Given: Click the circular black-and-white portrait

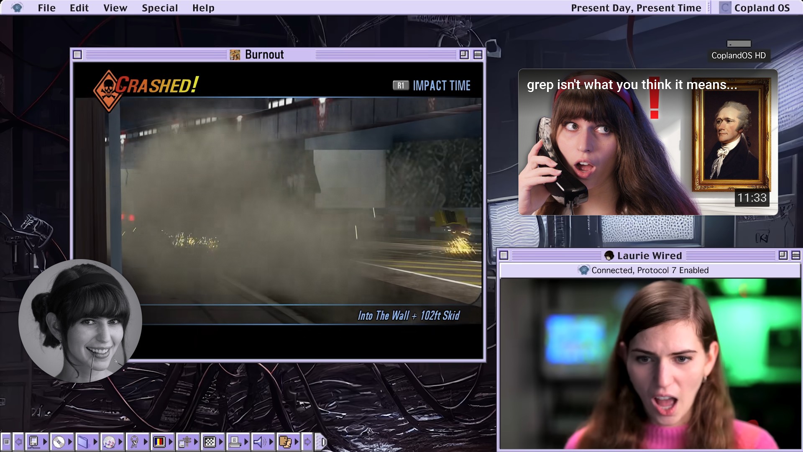Looking at the screenshot, I should click(80, 321).
